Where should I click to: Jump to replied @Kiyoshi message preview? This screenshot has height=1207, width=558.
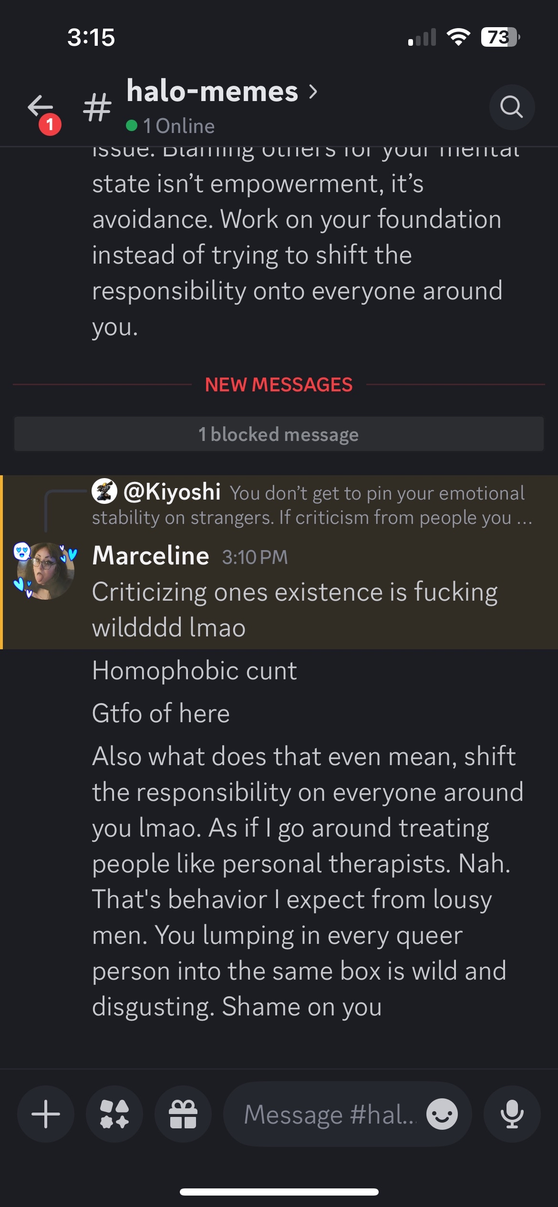[312, 505]
